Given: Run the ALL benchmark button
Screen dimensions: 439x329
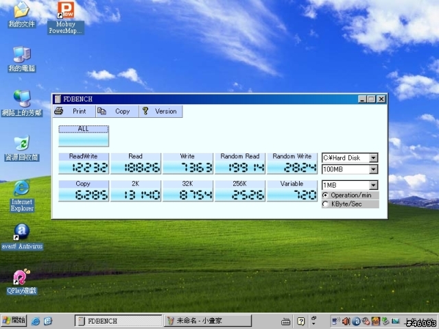Looking at the screenshot, I should coord(84,136).
